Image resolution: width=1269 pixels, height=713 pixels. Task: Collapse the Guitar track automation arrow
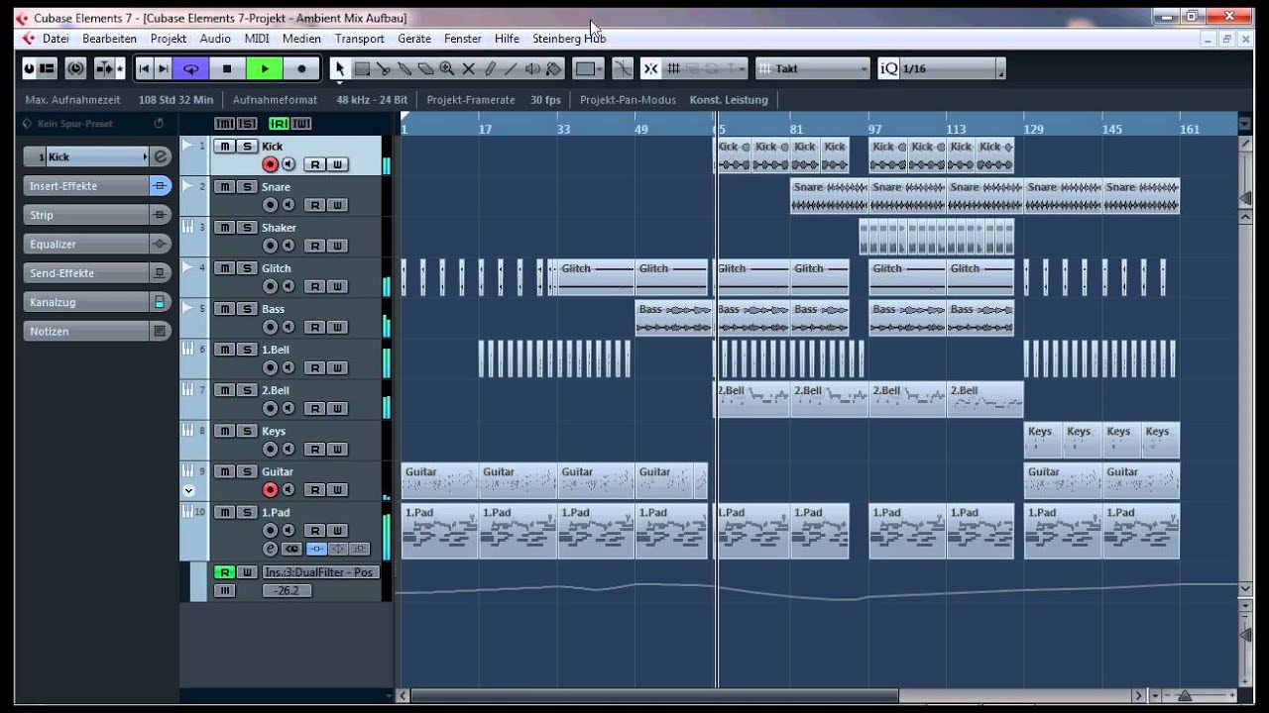(x=188, y=490)
